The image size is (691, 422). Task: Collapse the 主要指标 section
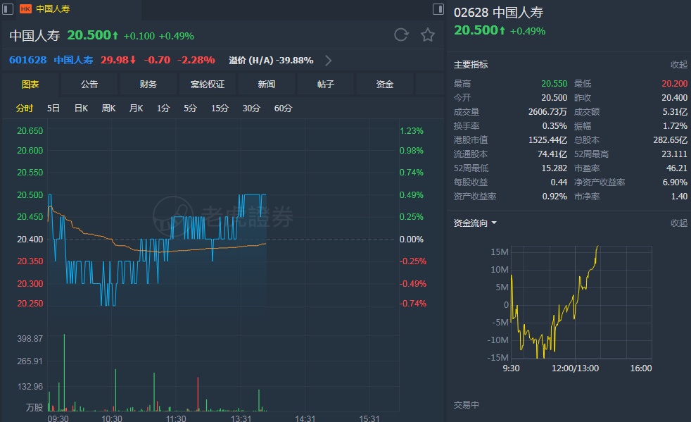(678, 64)
